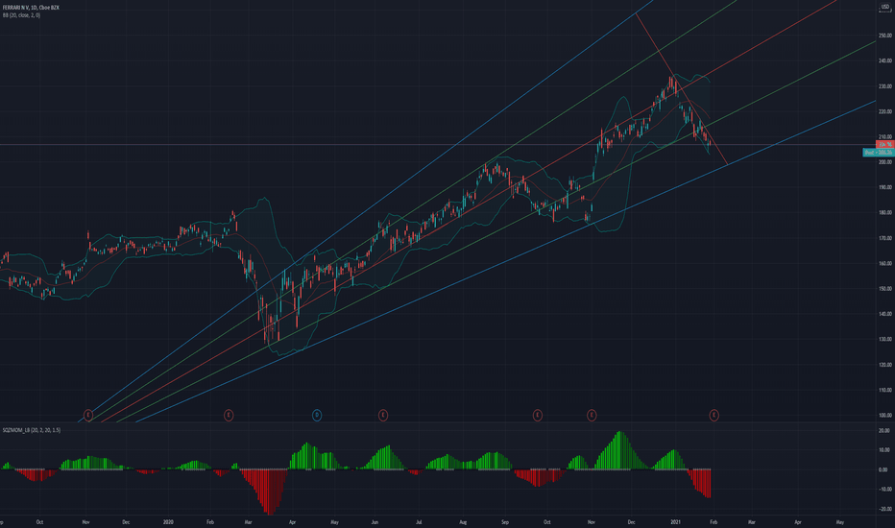The image size is (895, 528).
Task: Click the earnings marker near November 2019
Action: tap(88, 415)
